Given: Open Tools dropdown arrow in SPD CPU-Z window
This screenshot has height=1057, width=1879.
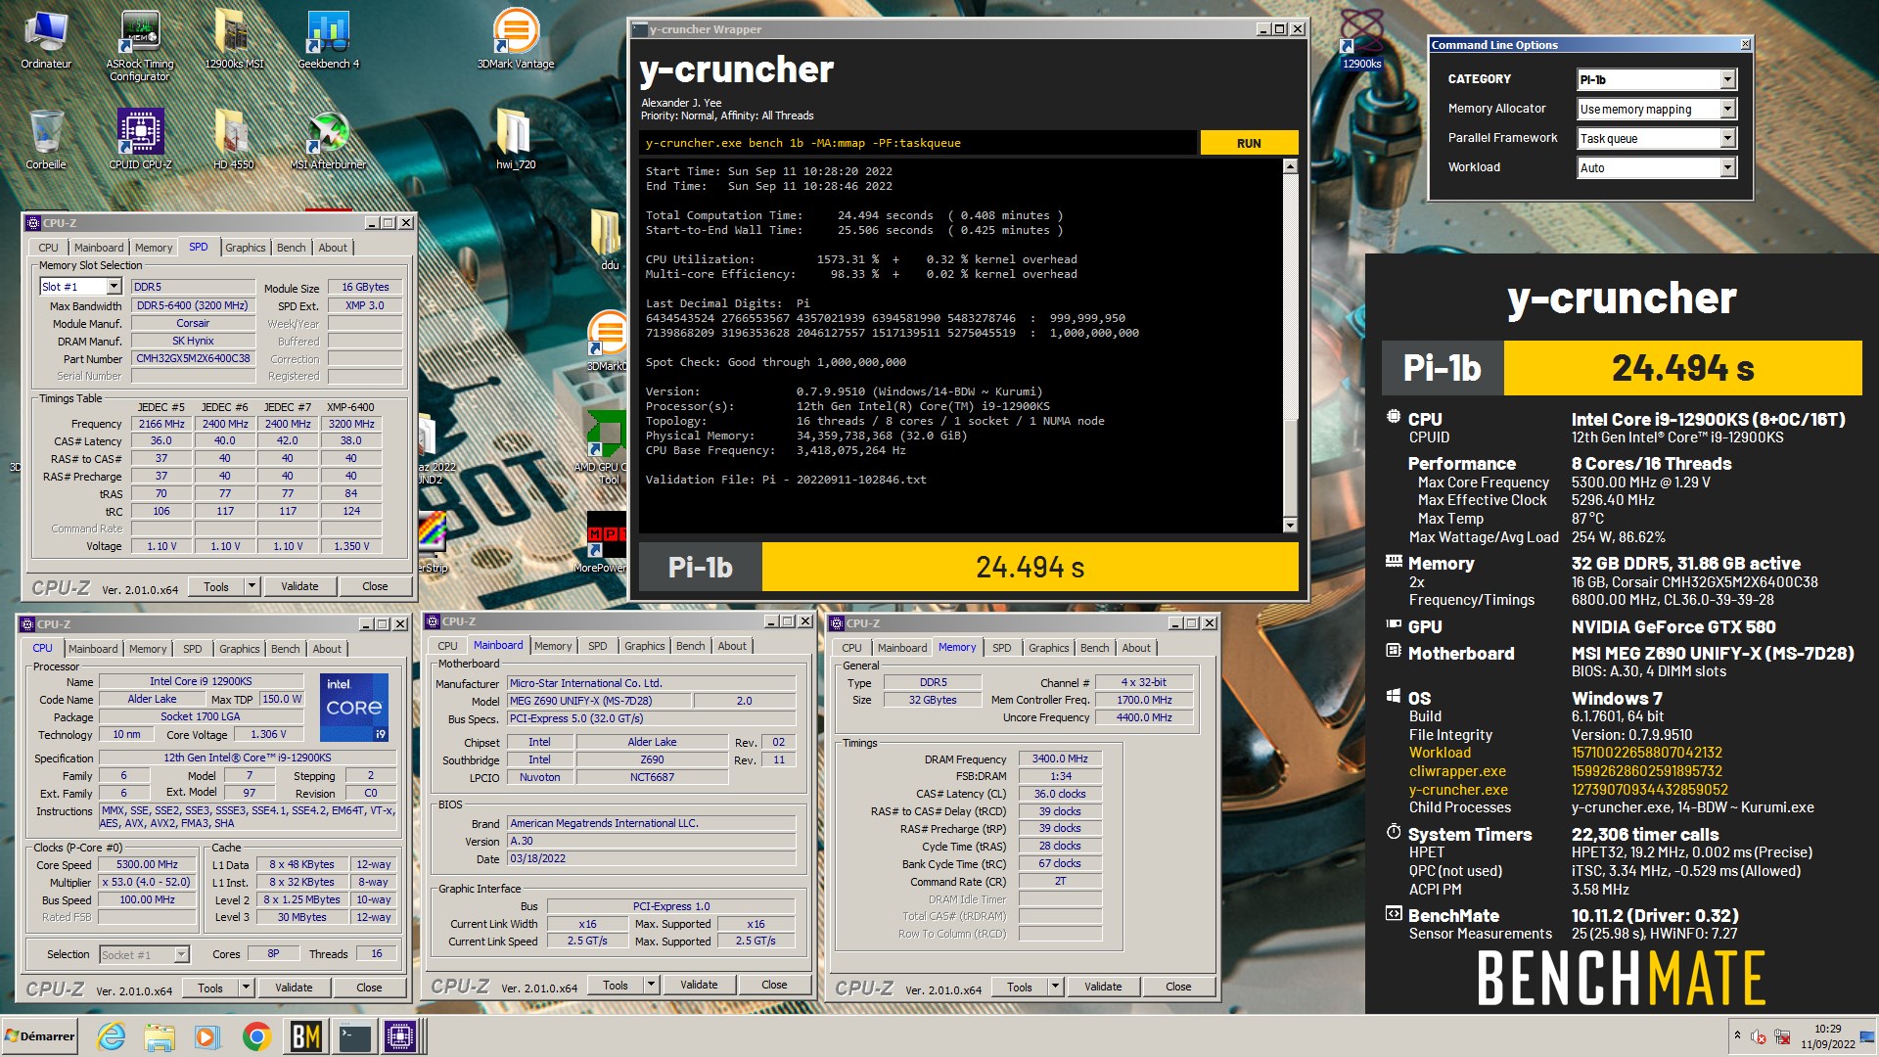Looking at the screenshot, I should pyautogui.click(x=252, y=586).
